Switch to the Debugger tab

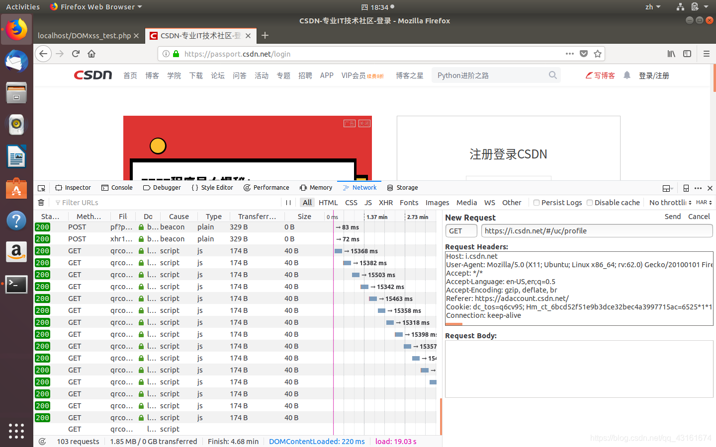(162, 188)
